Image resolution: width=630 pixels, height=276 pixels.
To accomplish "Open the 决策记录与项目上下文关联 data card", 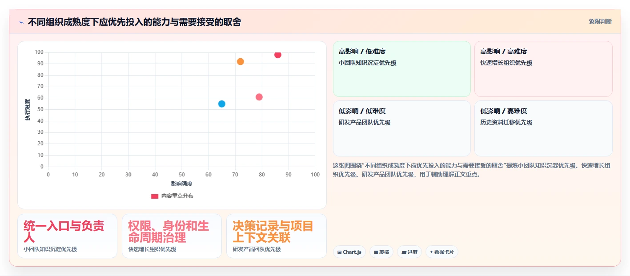I will [276, 236].
